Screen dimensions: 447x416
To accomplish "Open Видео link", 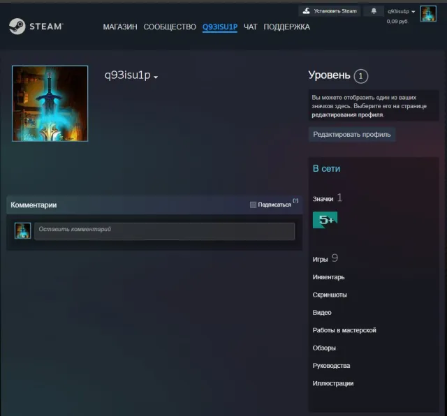I will (322, 312).
